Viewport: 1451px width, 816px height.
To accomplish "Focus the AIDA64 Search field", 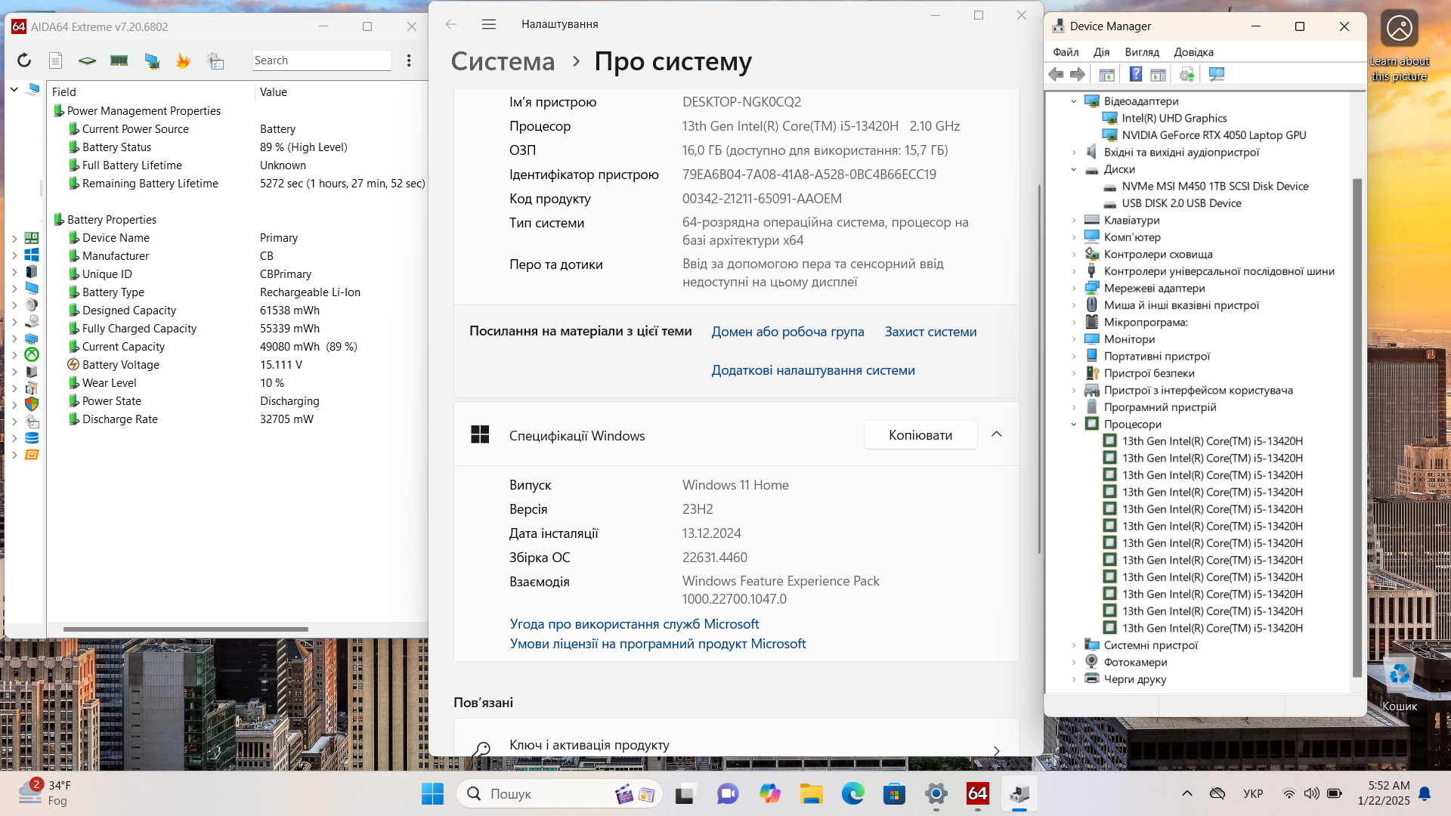I will tap(322, 60).
